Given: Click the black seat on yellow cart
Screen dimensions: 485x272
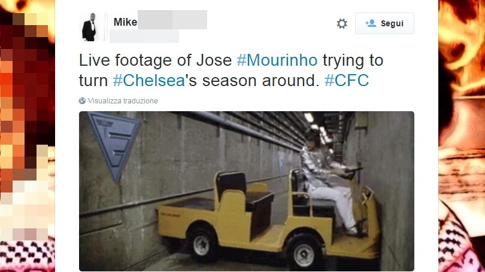Looking at the screenshot, I should pos(244,201).
